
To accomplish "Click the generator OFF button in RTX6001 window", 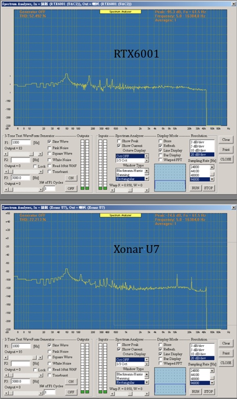I will click(x=71, y=188).
